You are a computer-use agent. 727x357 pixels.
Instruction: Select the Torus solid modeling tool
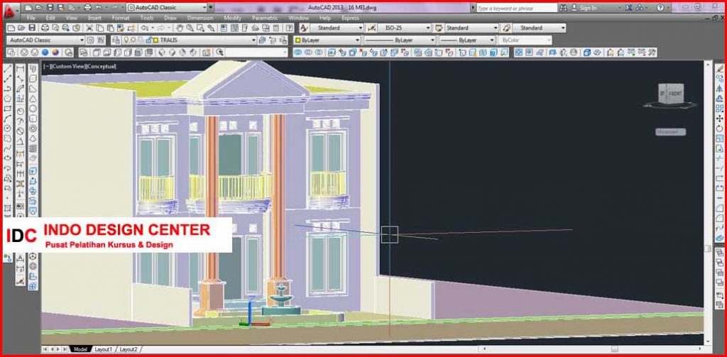[33, 128]
